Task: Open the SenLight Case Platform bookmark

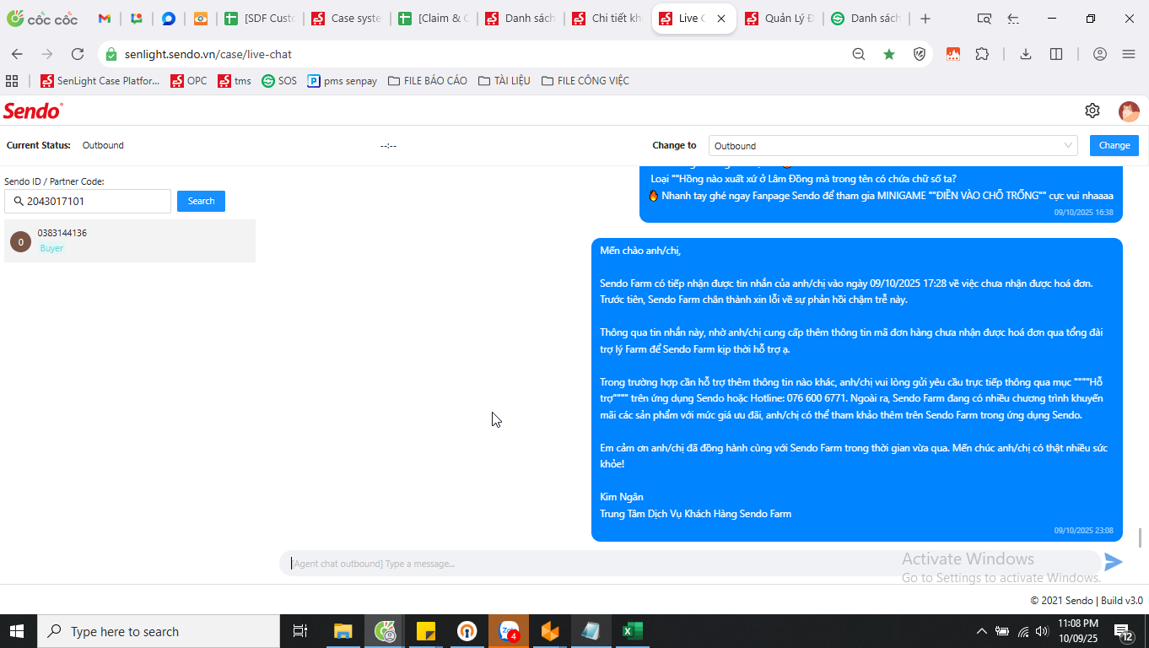Action: (100, 81)
